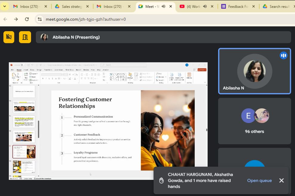Reload the Google Meet page
Screen dimensions: 295x196
click(x=27, y=19)
